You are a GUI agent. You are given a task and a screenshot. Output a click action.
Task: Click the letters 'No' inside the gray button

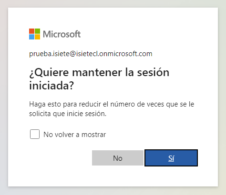click(x=118, y=158)
